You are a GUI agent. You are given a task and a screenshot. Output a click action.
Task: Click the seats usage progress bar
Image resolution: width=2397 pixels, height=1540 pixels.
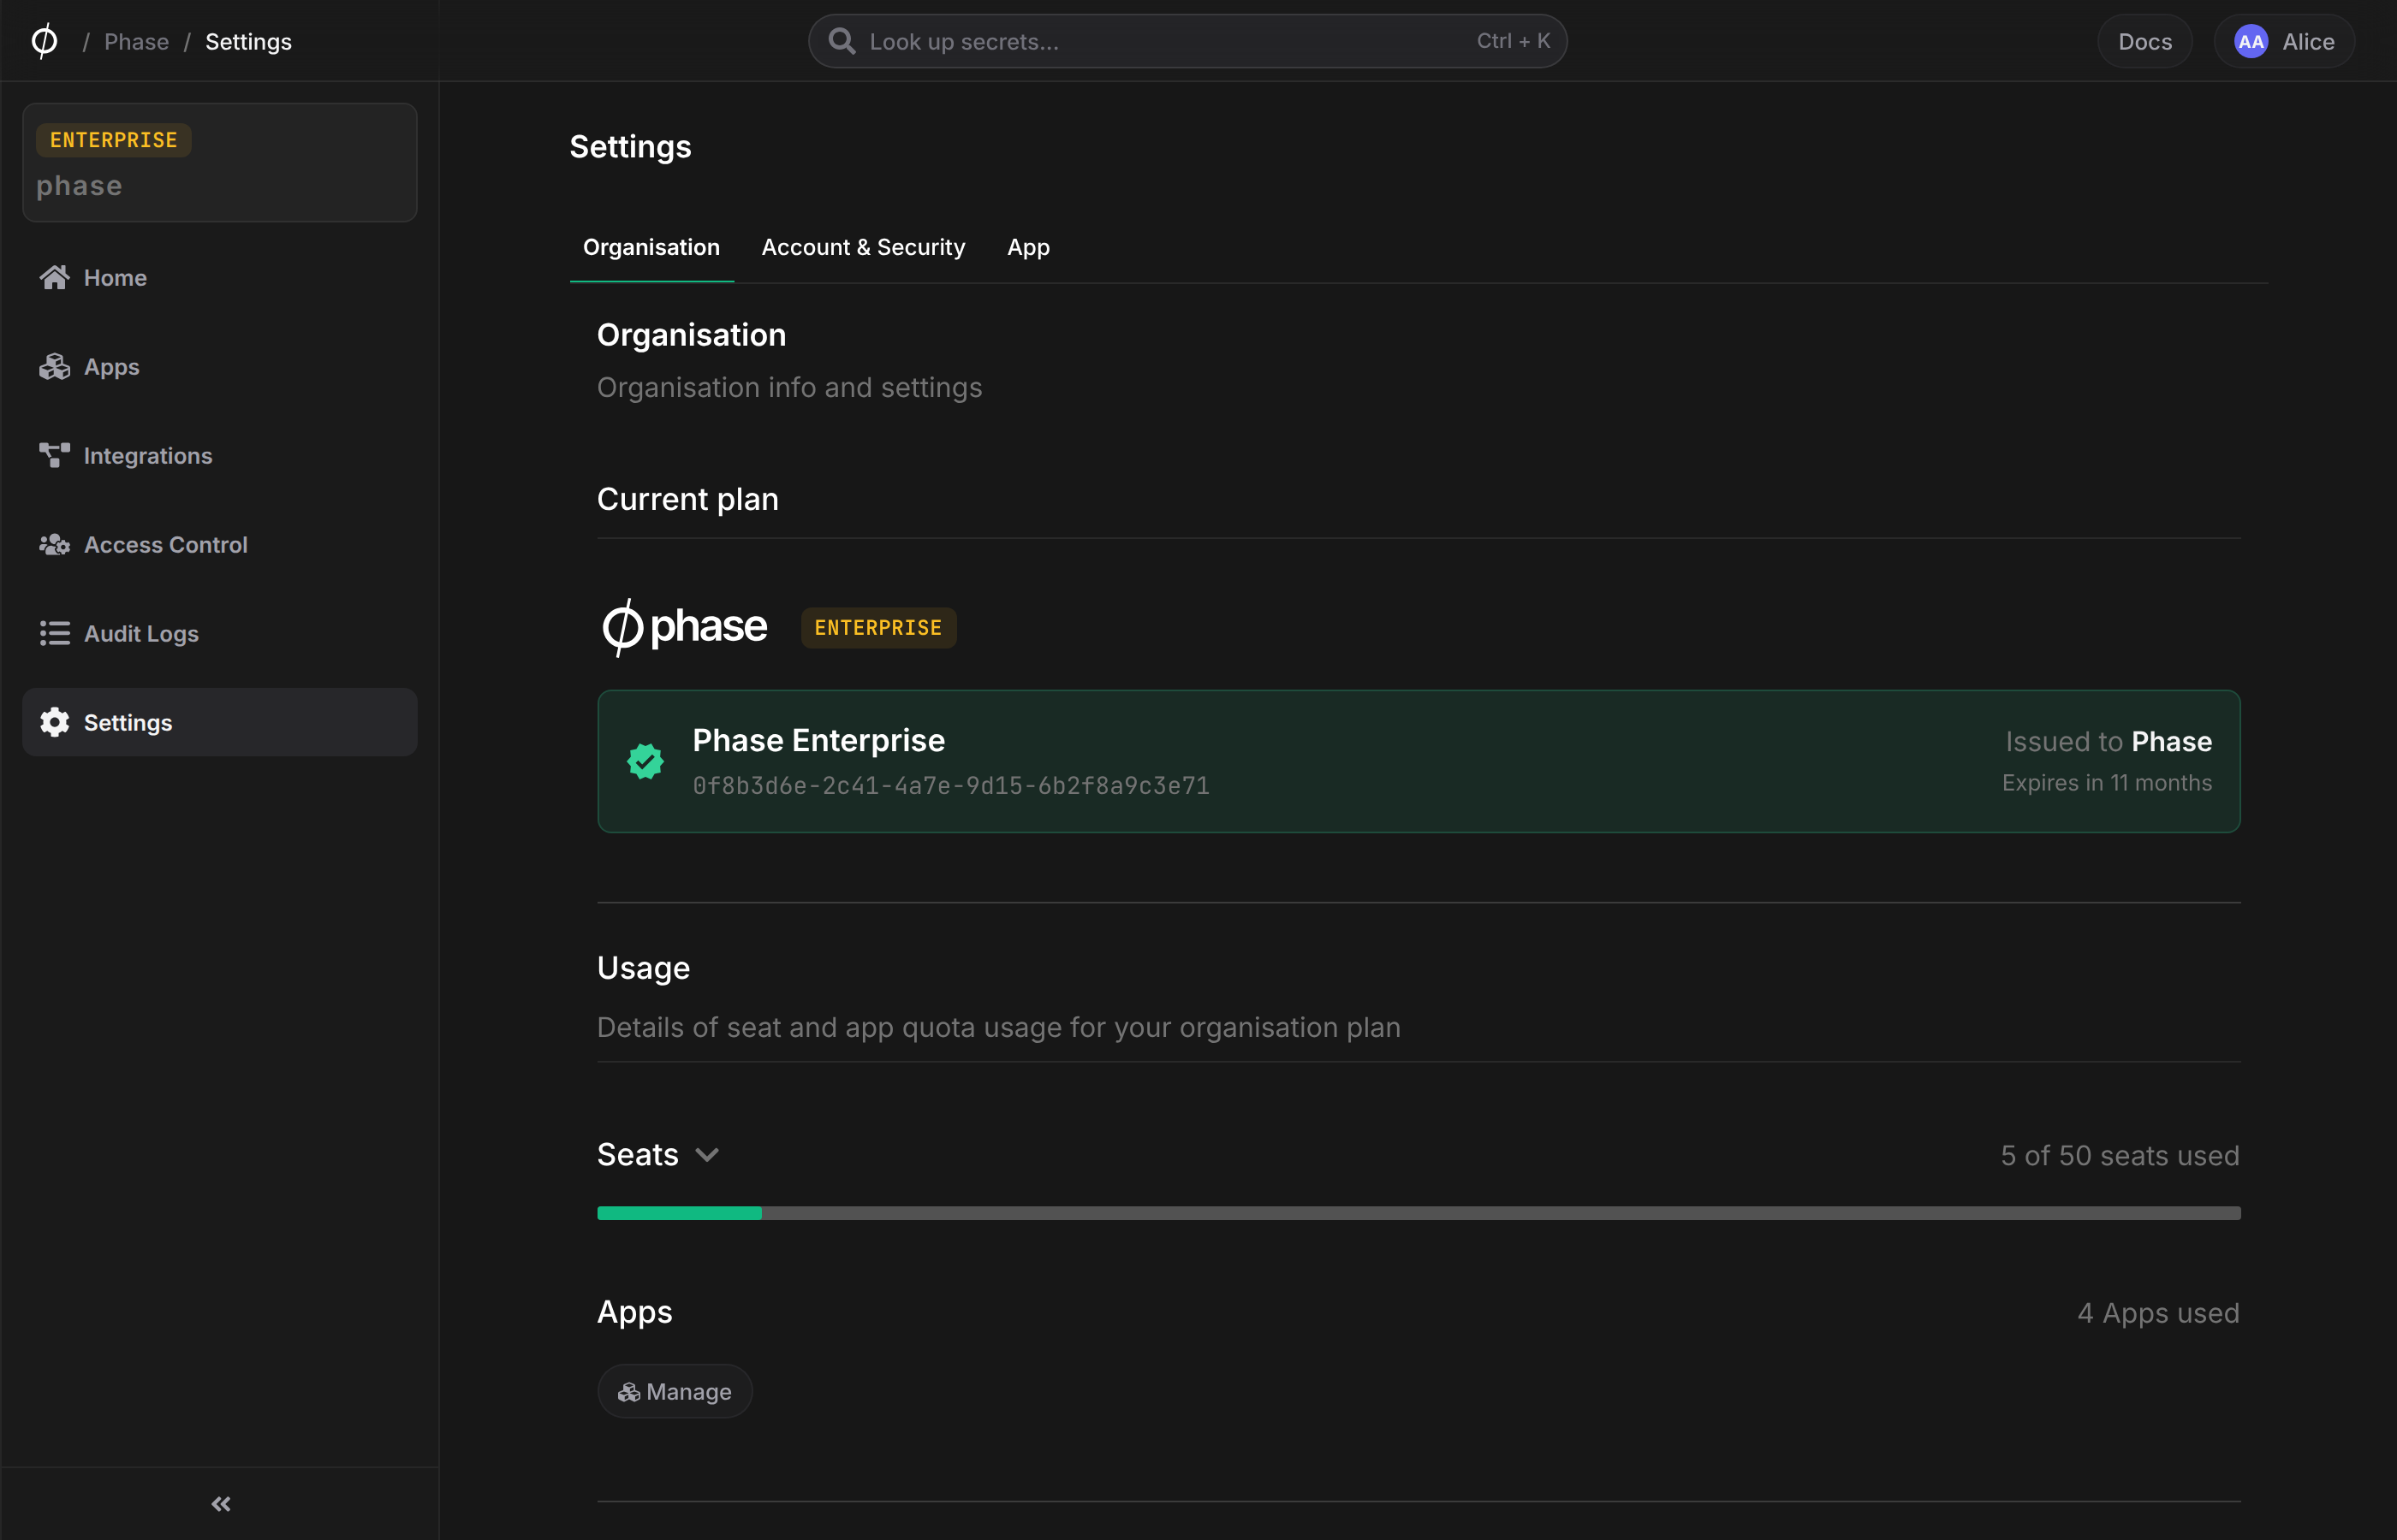(x=1419, y=1213)
